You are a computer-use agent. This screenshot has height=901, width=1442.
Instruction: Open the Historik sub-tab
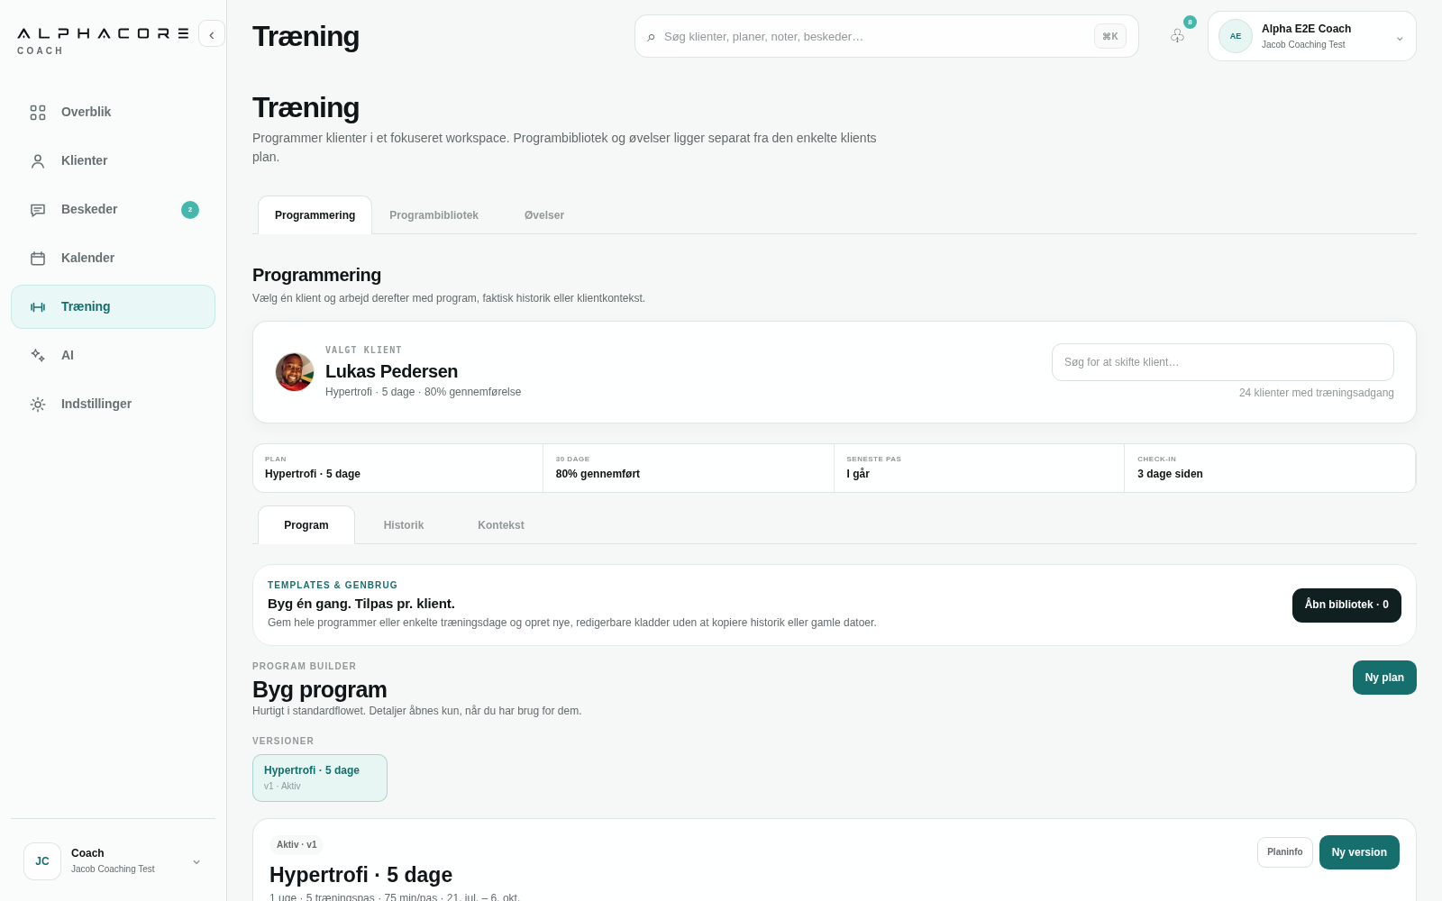(x=404, y=525)
